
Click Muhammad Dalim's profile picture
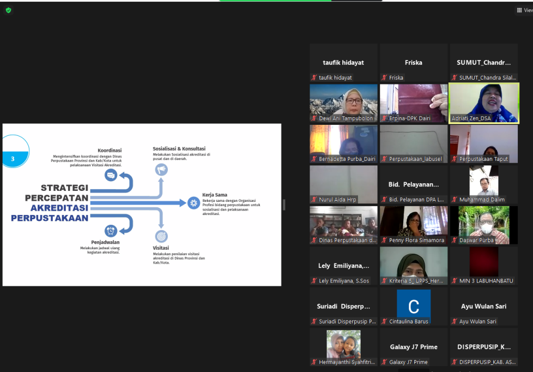pyautogui.click(x=484, y=181)
